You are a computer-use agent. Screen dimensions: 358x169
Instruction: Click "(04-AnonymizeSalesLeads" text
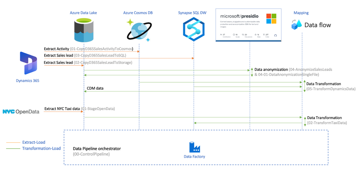[x=311, y=69]
